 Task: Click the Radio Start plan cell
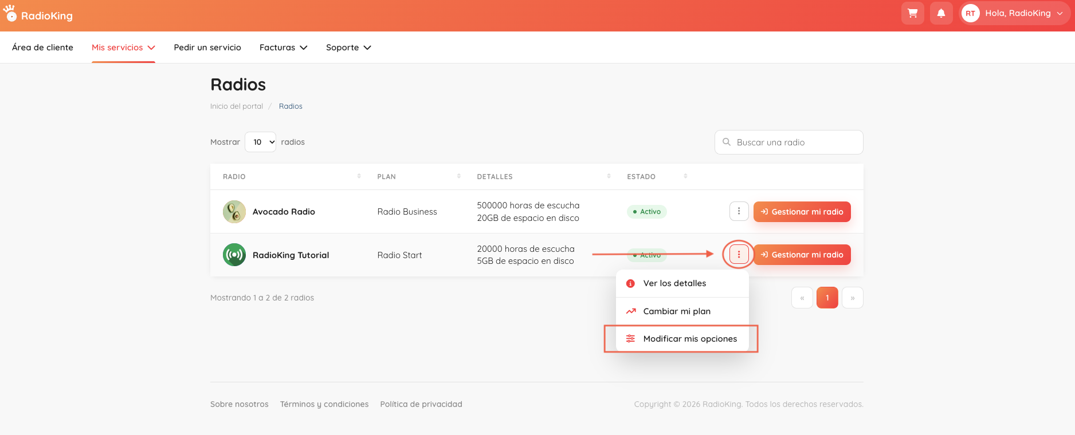point(399,255)
